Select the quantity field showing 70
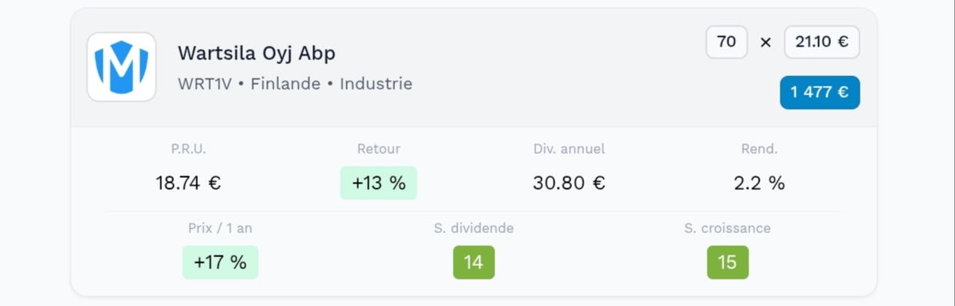Screen dimensions: 955x306 click(x=727, y=42)
